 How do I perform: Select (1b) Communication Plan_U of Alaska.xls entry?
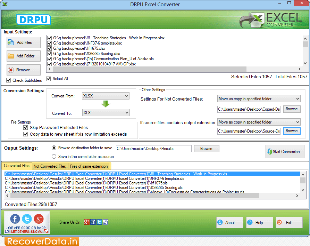[103, 59]
